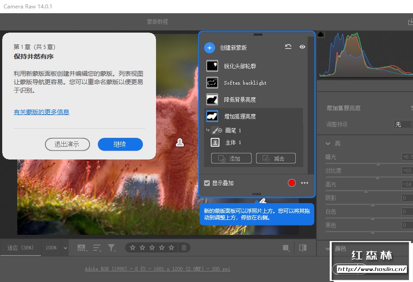The width and height of the screenshot is (413, 282).
Task: Click the blue plus Create New Mask icon
Action: [209, 48]
